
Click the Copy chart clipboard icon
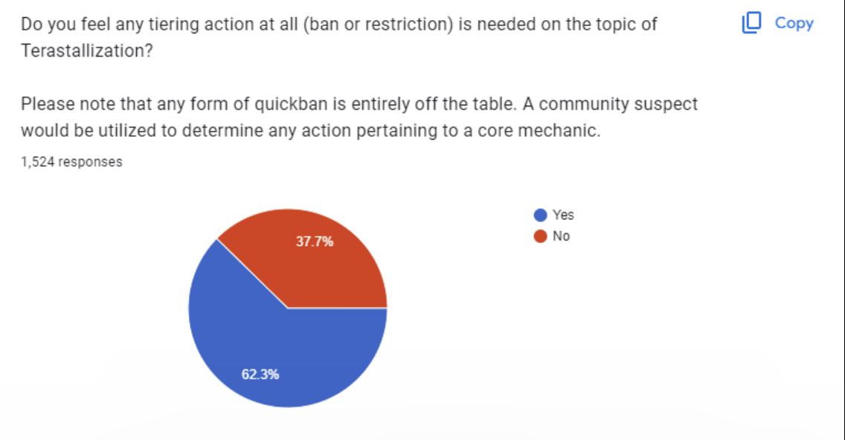point(752,23)
